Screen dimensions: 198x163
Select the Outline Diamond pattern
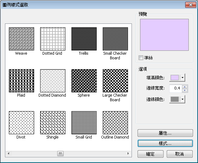tap(115, 123)
